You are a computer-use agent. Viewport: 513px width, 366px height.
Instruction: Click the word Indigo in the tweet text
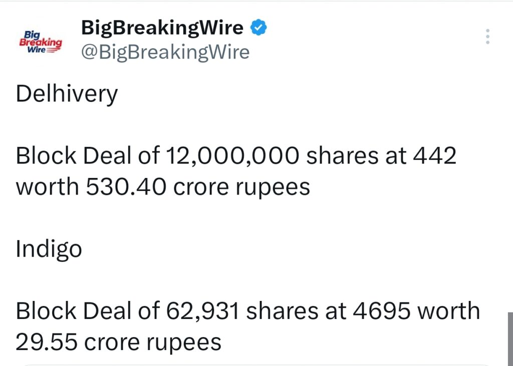[x=49, y=248]
